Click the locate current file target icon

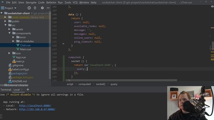coord(29,8)
